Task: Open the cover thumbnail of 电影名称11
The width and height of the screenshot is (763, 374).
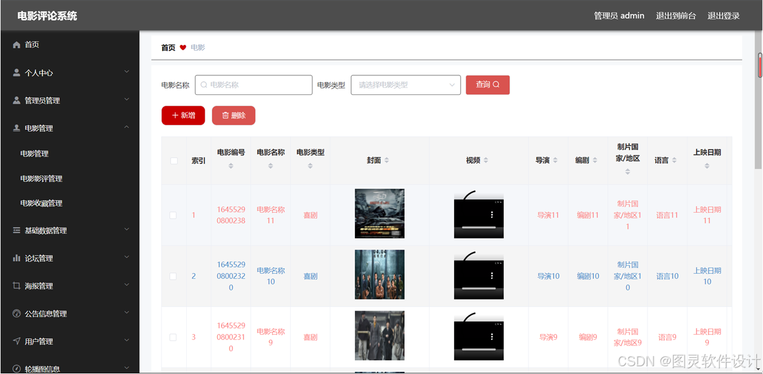Action: [x=379, y=213]
